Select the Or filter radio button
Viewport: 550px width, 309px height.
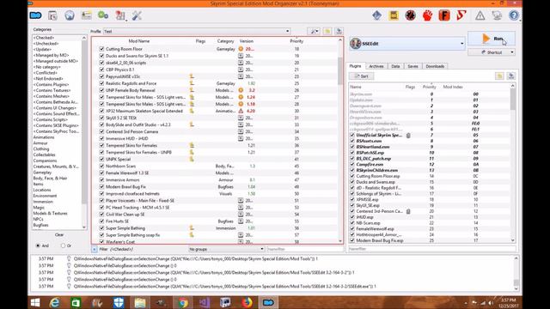point(63,245)
